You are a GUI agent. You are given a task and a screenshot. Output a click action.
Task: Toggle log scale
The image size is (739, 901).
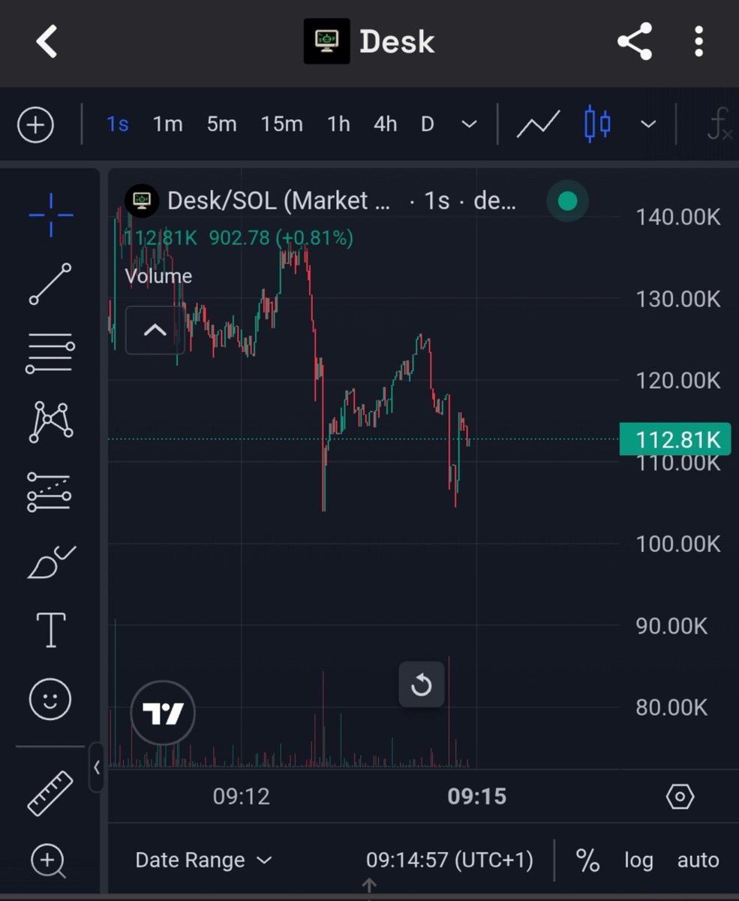point(638,860)
